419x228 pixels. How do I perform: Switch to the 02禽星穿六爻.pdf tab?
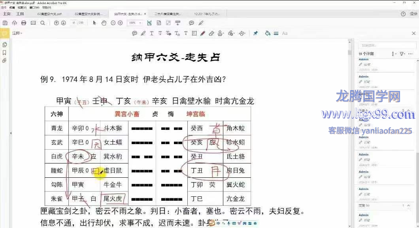pyautogui.click(x=49, y=14)
